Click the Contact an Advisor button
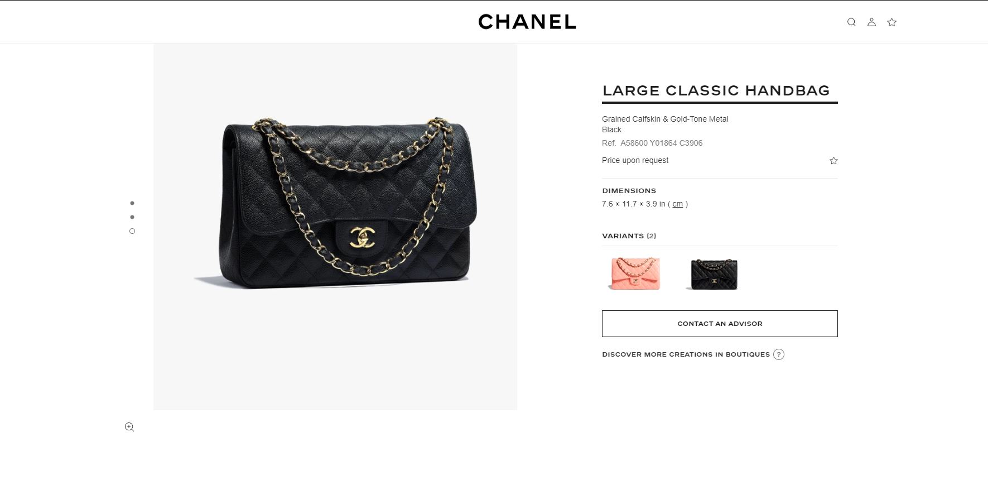The image size is (988, 485). 720,324
